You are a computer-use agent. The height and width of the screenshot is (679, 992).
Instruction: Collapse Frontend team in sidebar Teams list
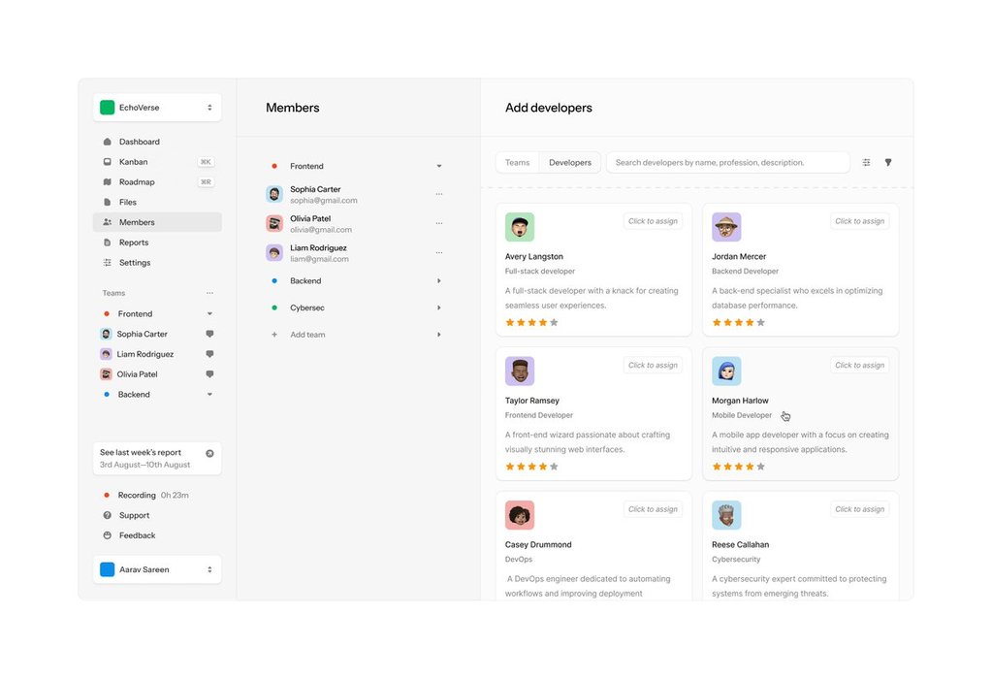coord(209,314)
